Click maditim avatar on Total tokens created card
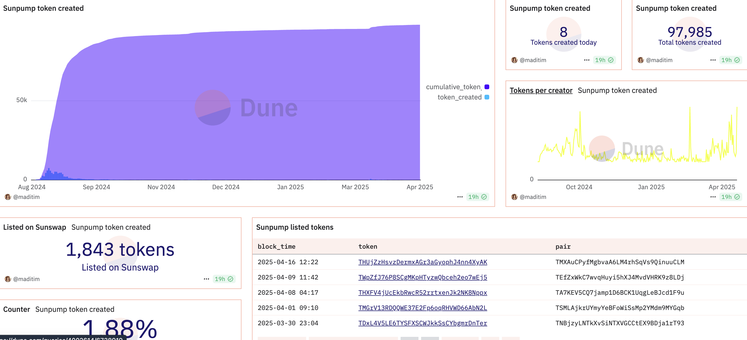The image size is (747, 340). (640, 60)
